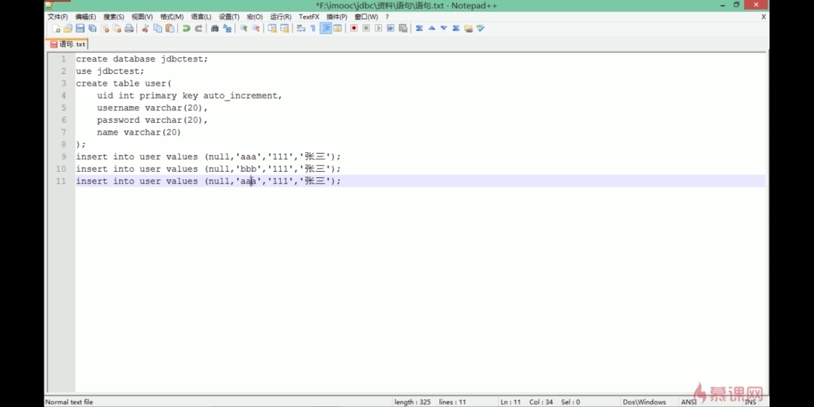Image resolution: width=814 pixels, height=407 pixels.
Task: Open the ? help menu
Action: (387, 17)
